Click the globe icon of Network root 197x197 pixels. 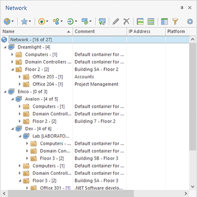pos(4,40)
